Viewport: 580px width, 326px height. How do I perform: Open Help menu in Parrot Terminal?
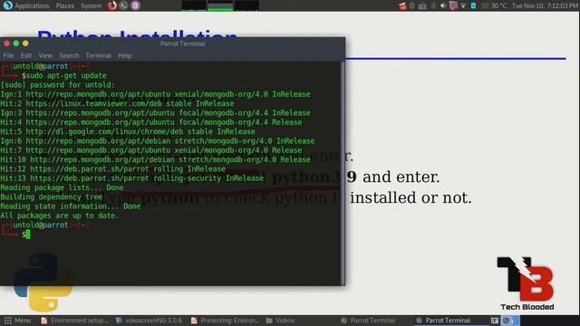click(125, 55)
